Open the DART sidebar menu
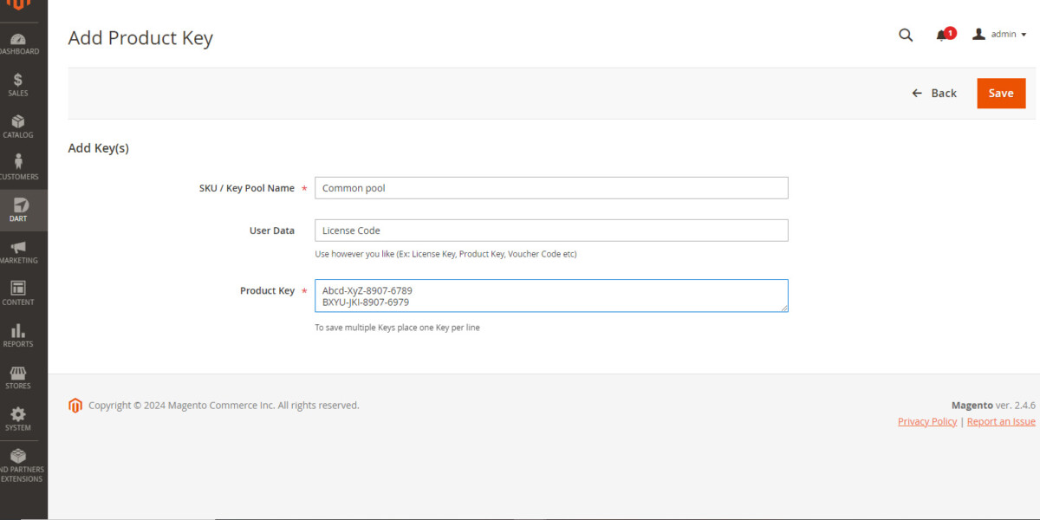 click(23, 210)
